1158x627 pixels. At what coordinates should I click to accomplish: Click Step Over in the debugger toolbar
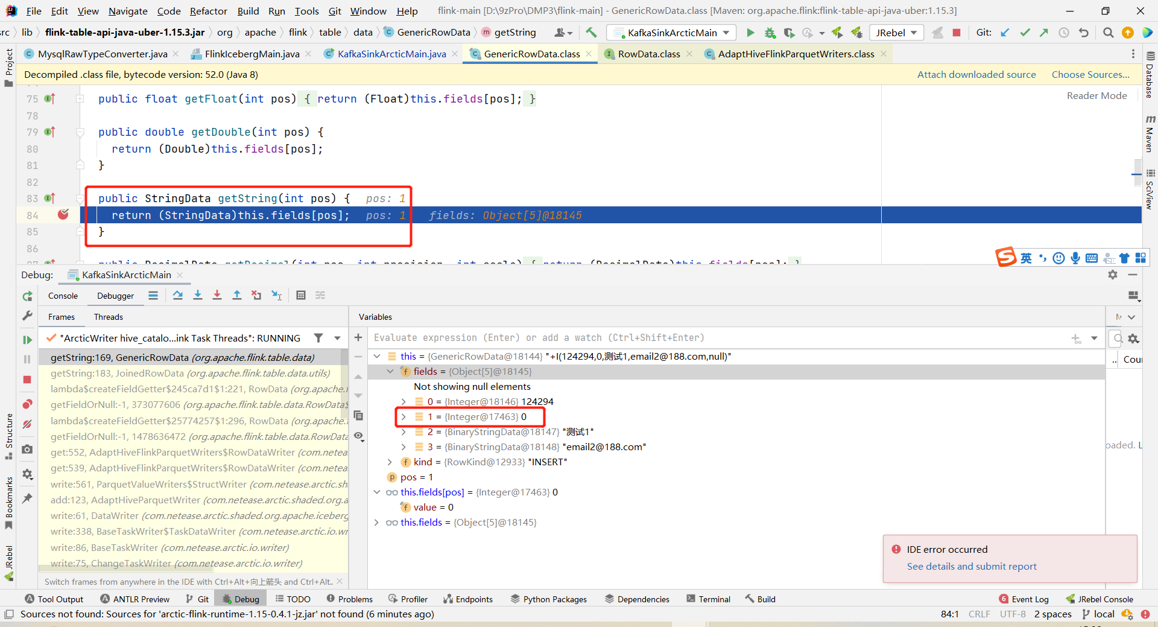coord(177,295)
